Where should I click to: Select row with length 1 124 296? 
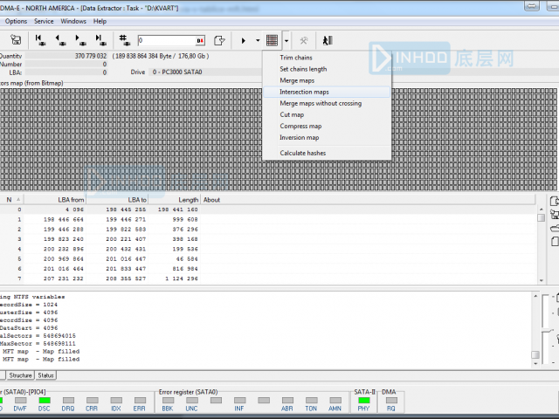(x=268, y=278)
